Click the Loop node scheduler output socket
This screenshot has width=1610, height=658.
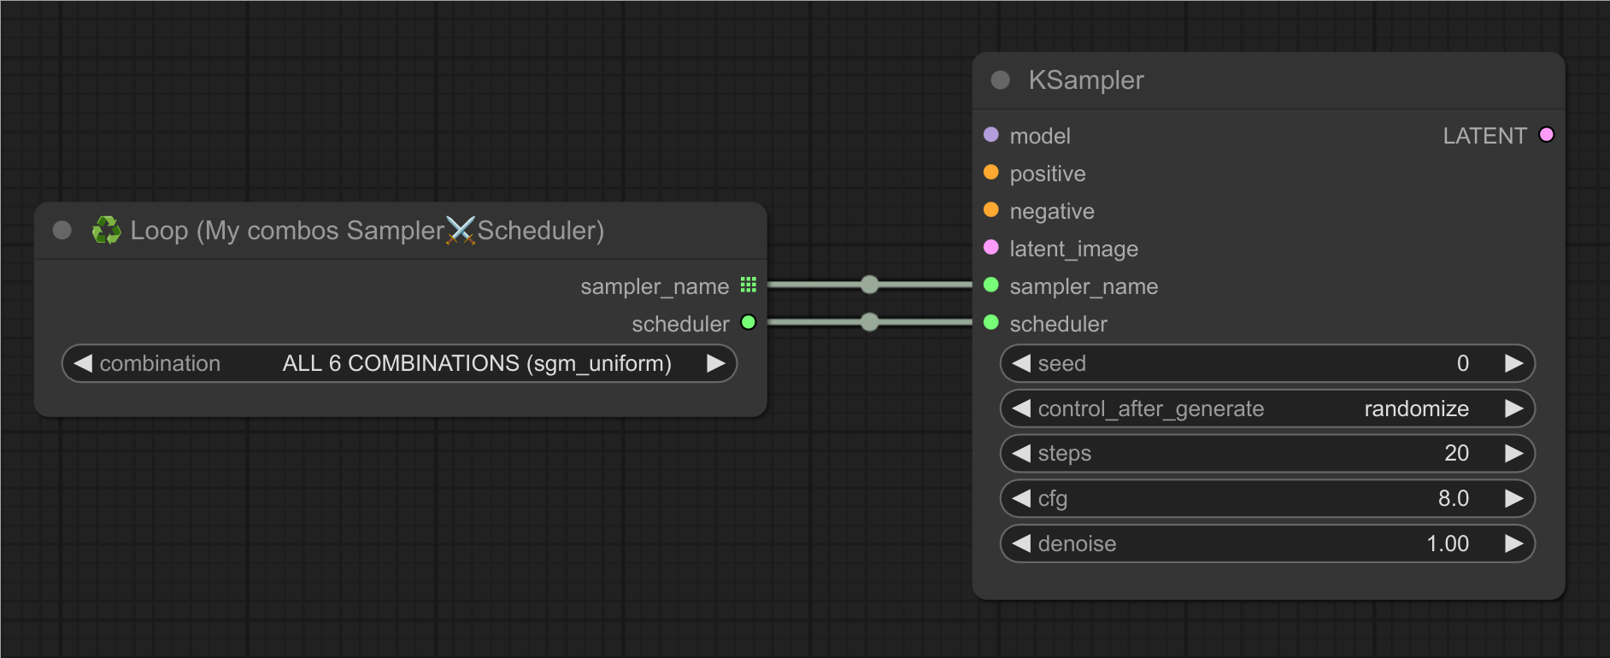click(x=749, y=322)
